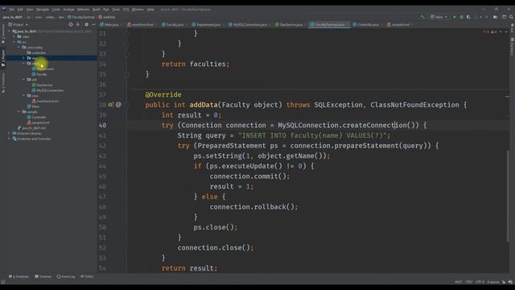
Task: Open the Window menu
Action: click(138, 9)
